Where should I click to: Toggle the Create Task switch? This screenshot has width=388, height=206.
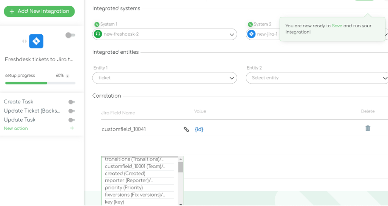tap(72, 102)
